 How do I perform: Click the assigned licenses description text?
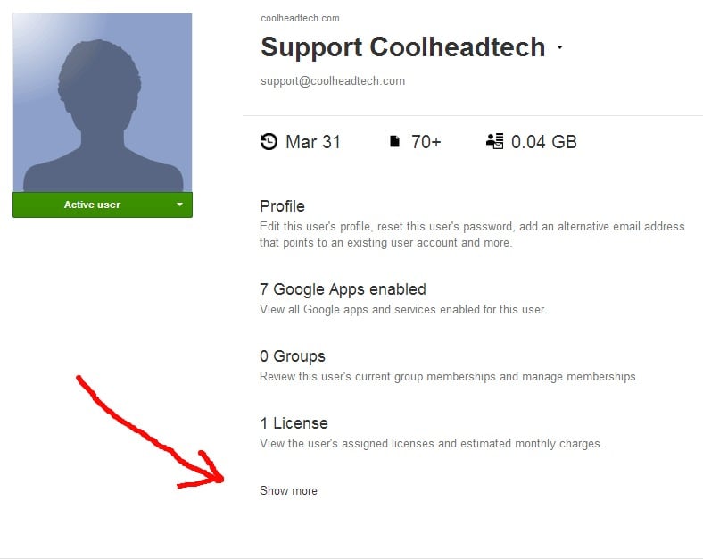point(431,443)
